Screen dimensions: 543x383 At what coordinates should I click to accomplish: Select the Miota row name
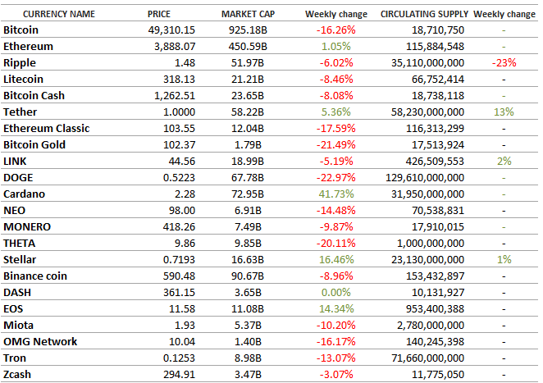click(x=18, y=325)
